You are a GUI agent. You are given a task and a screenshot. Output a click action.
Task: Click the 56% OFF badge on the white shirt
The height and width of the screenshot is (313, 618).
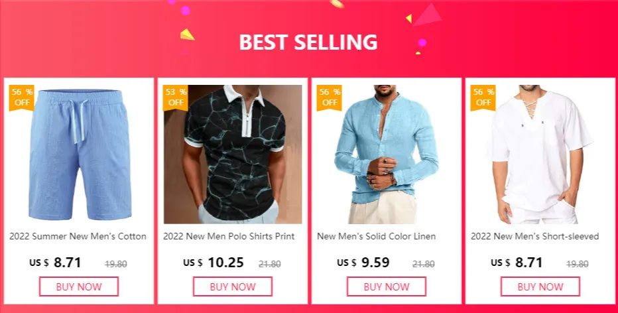tap(483, 97)
